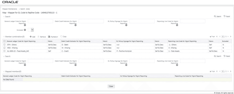This screenshot has height=94, width=234.
Task: Open help icon for General Ledger Code in lower search
Action: [25, 65]
